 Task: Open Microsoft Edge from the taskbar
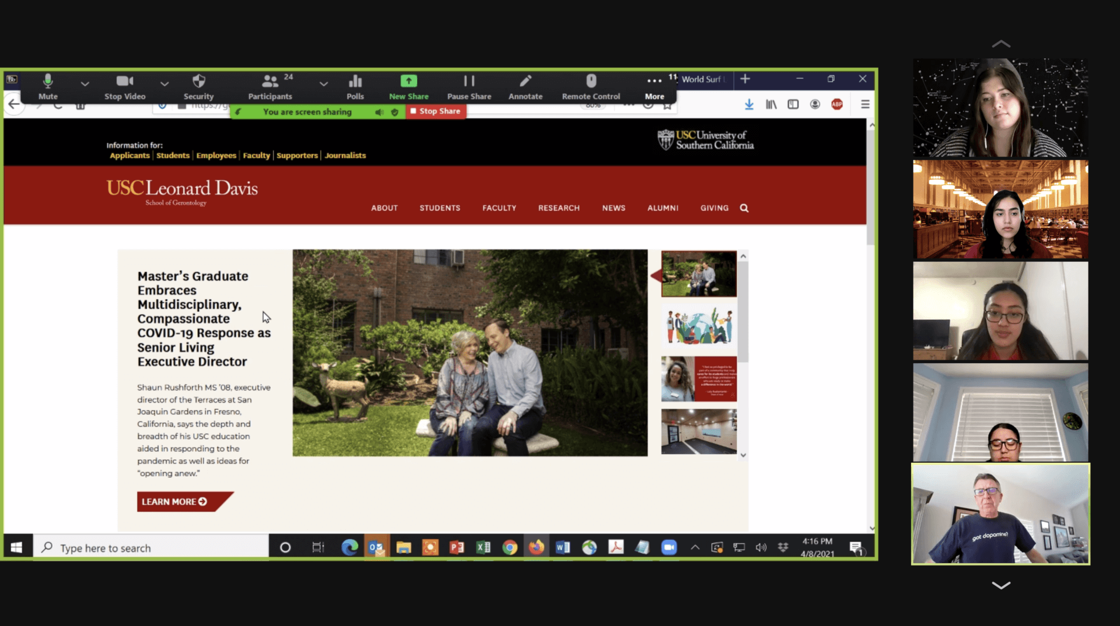[x=350, y=547]
